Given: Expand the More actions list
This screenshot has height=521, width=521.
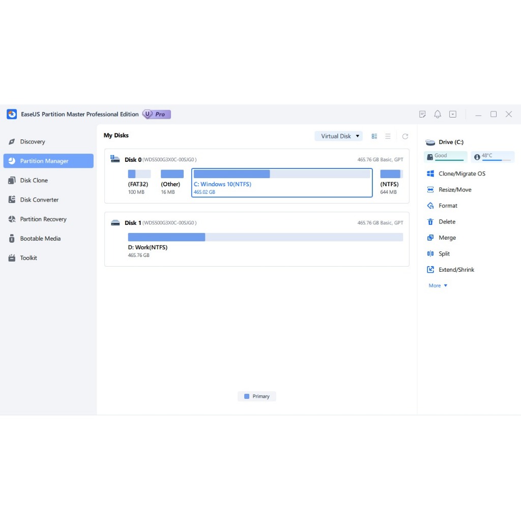Looking at the screenshot, I should [x=438, y=285].
